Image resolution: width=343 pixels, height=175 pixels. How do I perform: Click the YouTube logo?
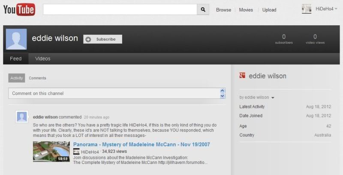pos(19,9)
